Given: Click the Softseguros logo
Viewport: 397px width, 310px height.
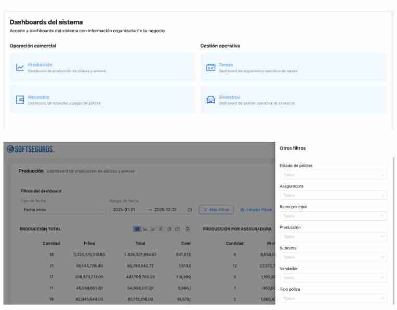Looking at the screenshot, I should tap(30, 150).
